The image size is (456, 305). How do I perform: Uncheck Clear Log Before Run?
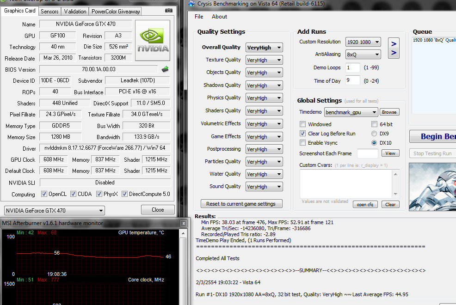click(x=303, y=134)
